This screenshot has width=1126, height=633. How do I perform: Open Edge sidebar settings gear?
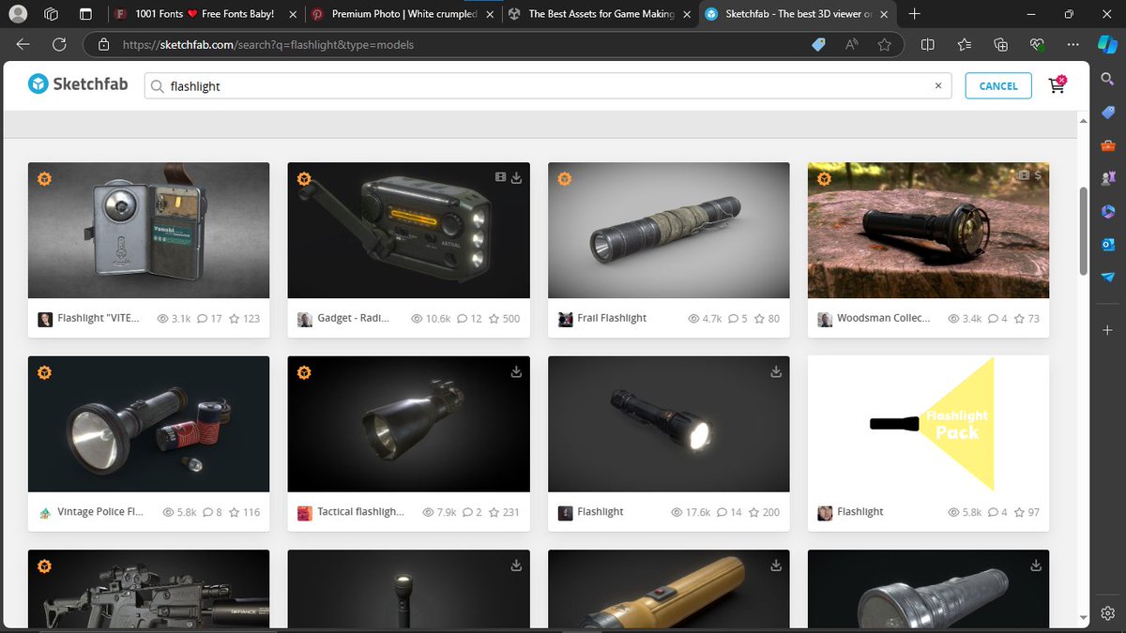(x=1108, y=611)
